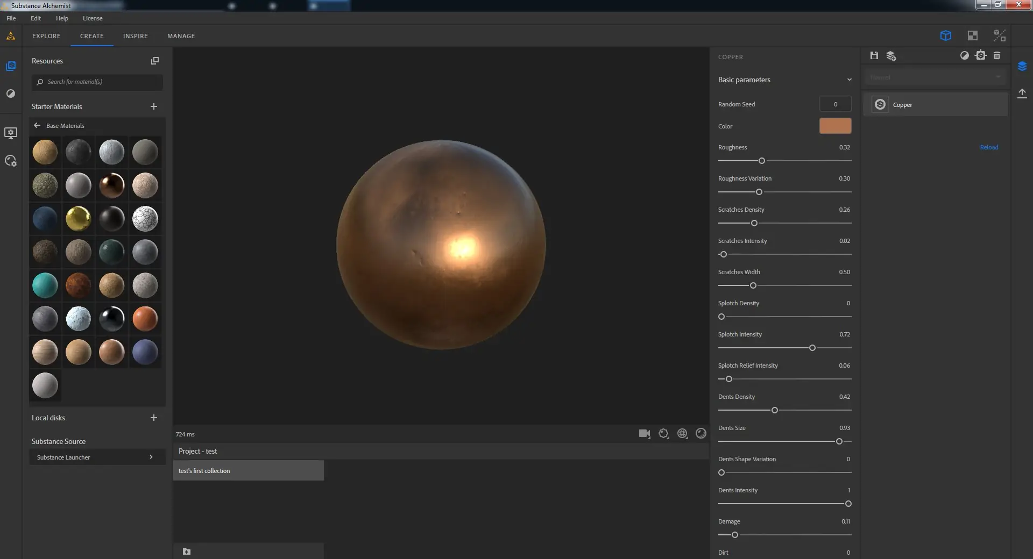The height and width of the screenshot is (559, 1033).
Task: Open the License menu
Action: point(93,18)
